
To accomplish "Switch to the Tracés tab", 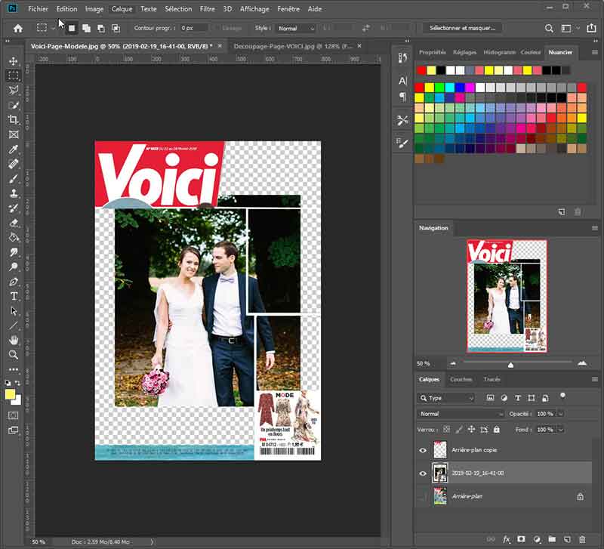I will point(492,380).
